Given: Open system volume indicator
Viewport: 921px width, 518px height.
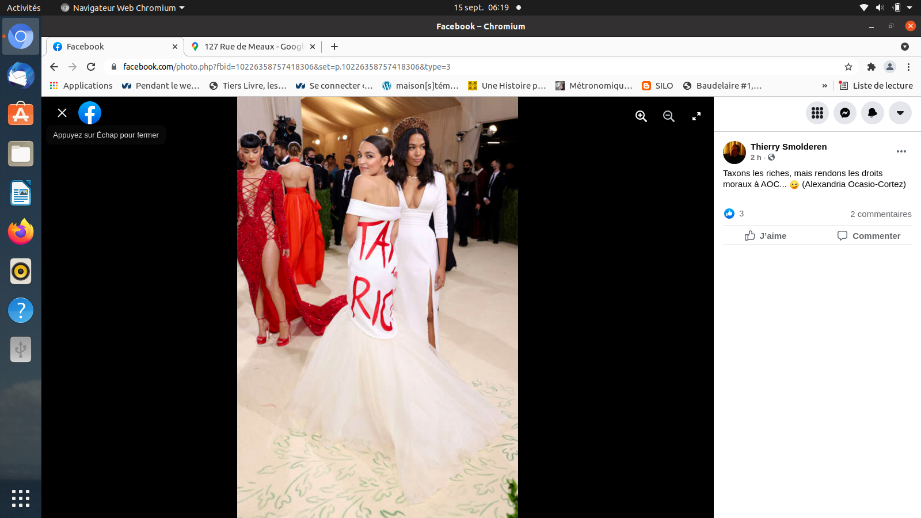Looking at the screenshot, I should (880, 7).
